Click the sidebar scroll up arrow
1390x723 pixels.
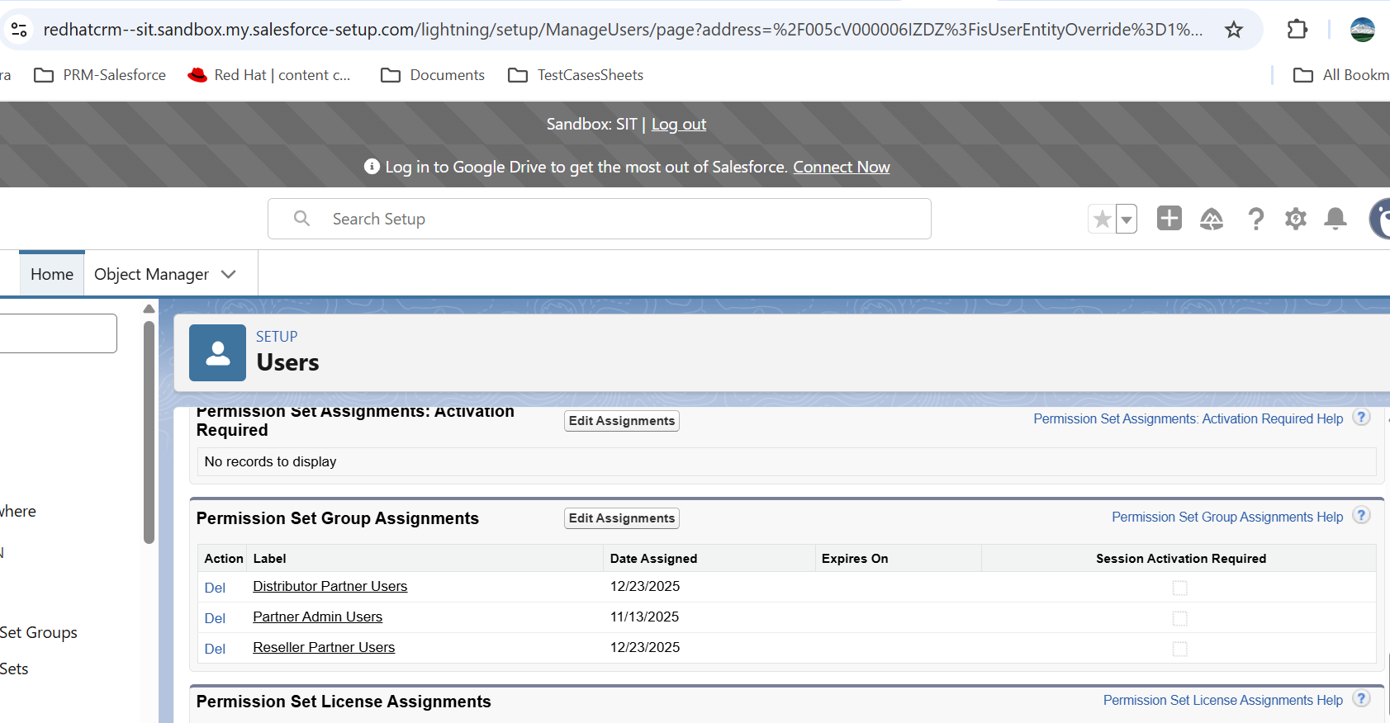coord(149,309)
